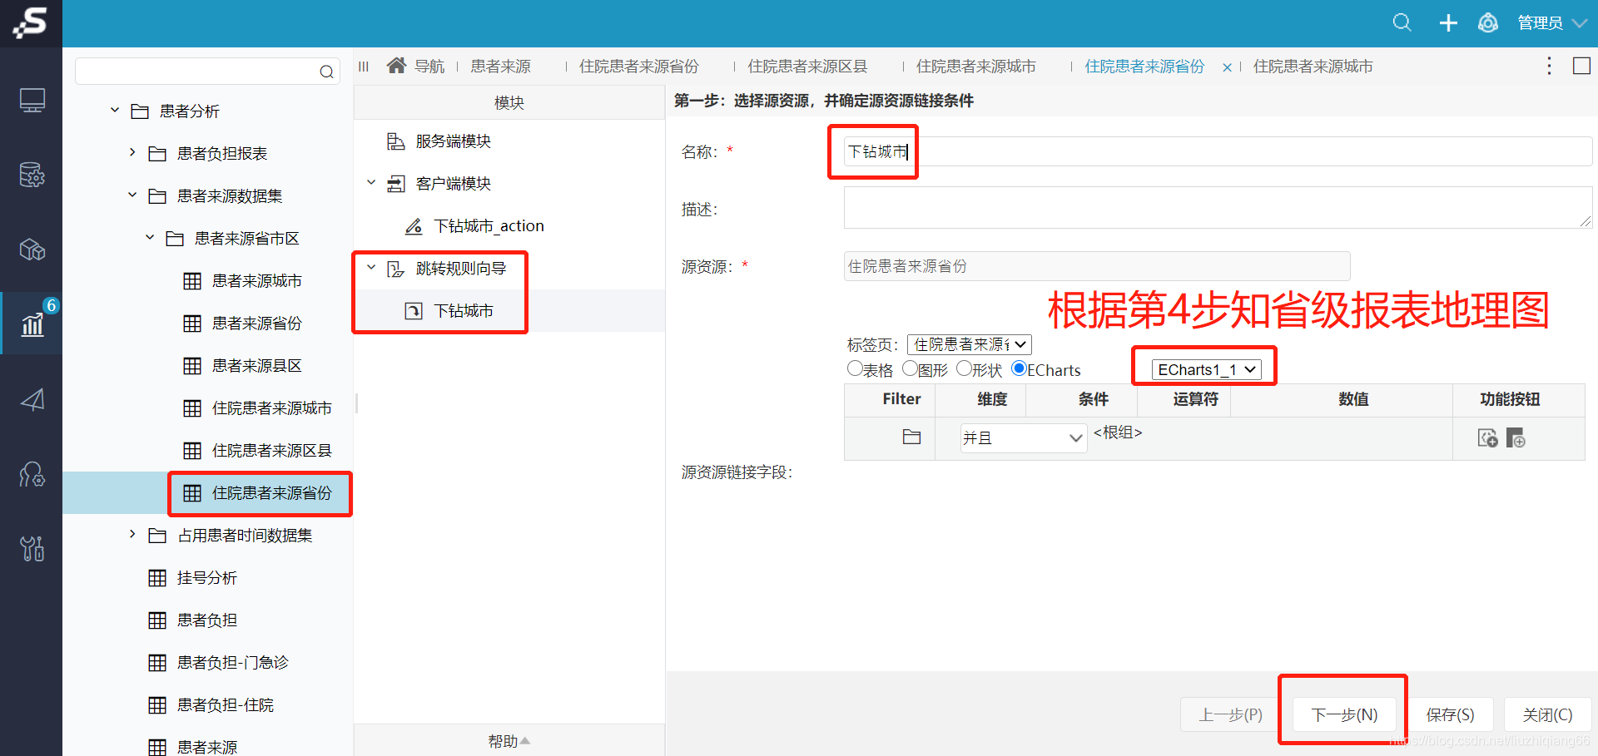Go to the 导航 home tab

point(416,67)
